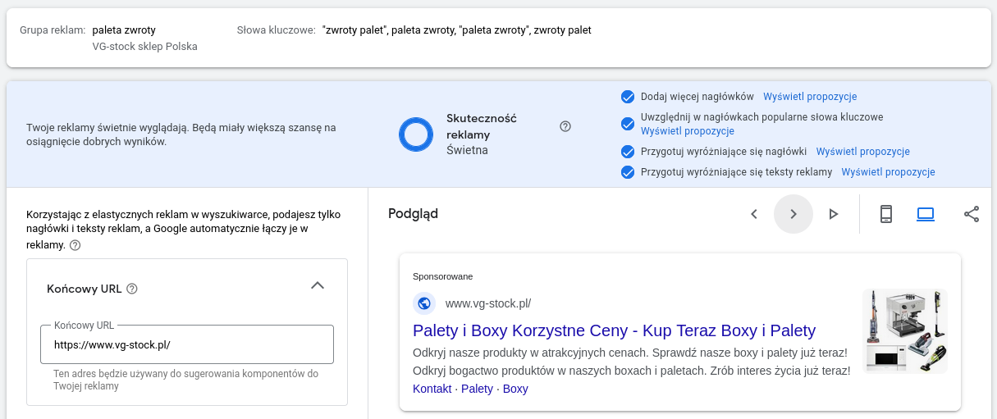
Task: Share the ad preview
Action: [972, 214]
